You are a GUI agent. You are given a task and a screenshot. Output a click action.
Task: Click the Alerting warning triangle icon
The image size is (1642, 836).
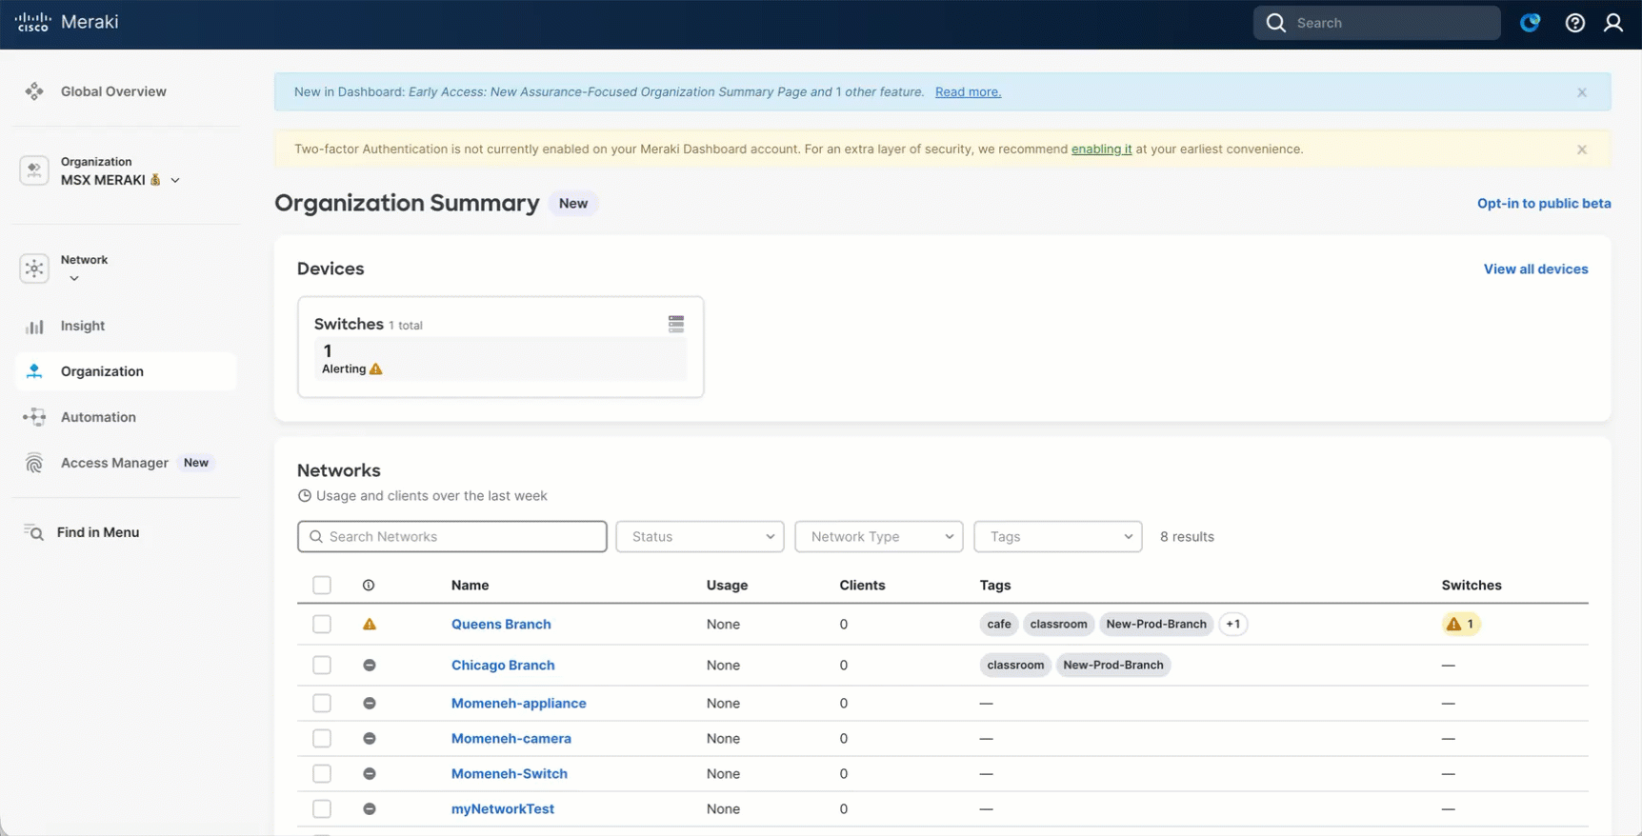(x=376, y=368)
